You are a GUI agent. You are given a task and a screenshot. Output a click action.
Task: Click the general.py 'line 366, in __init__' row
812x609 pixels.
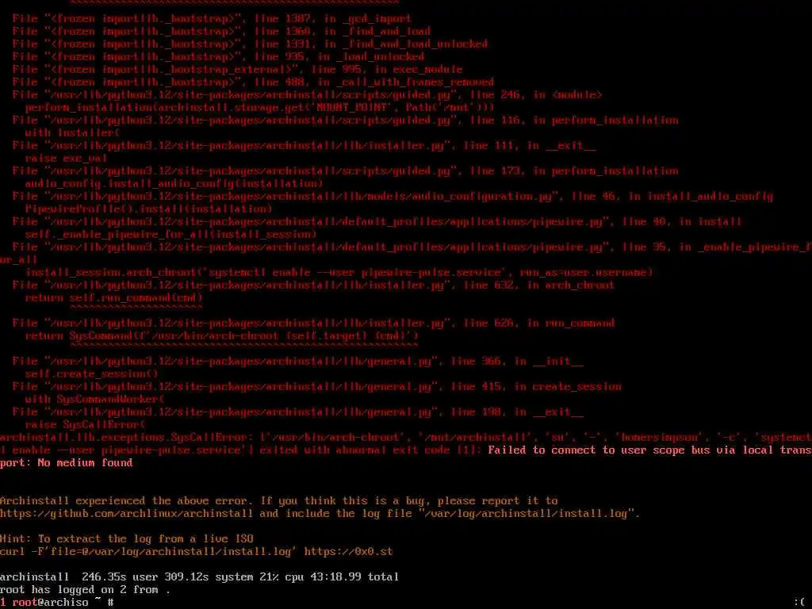pos(298,362)
